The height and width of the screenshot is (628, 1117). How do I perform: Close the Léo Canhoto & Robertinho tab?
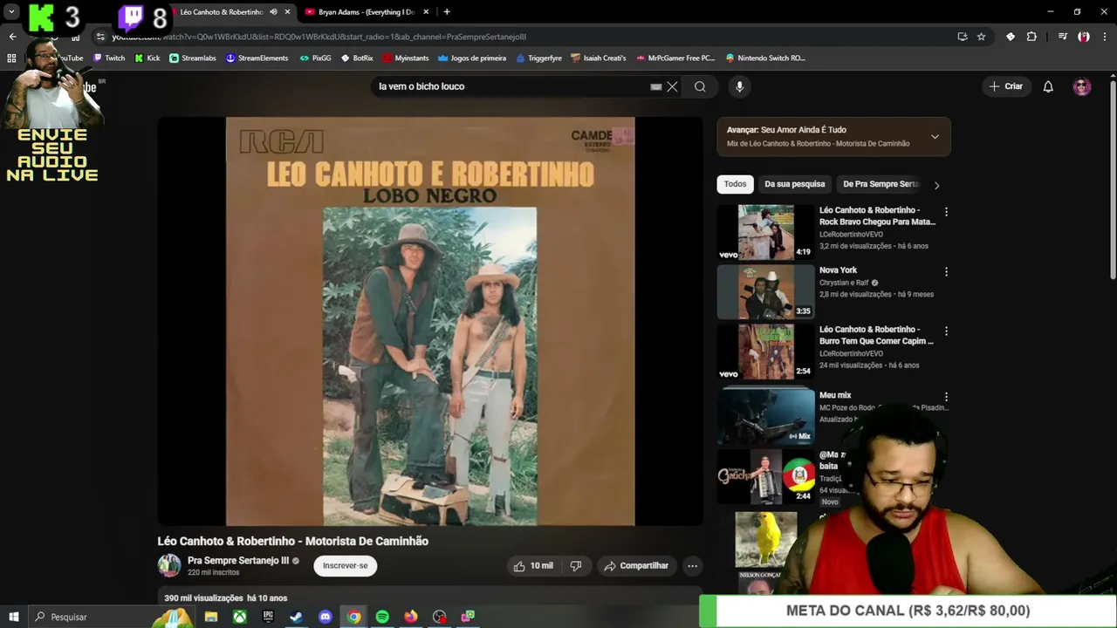pyautogui.click(x=287, y=12)
